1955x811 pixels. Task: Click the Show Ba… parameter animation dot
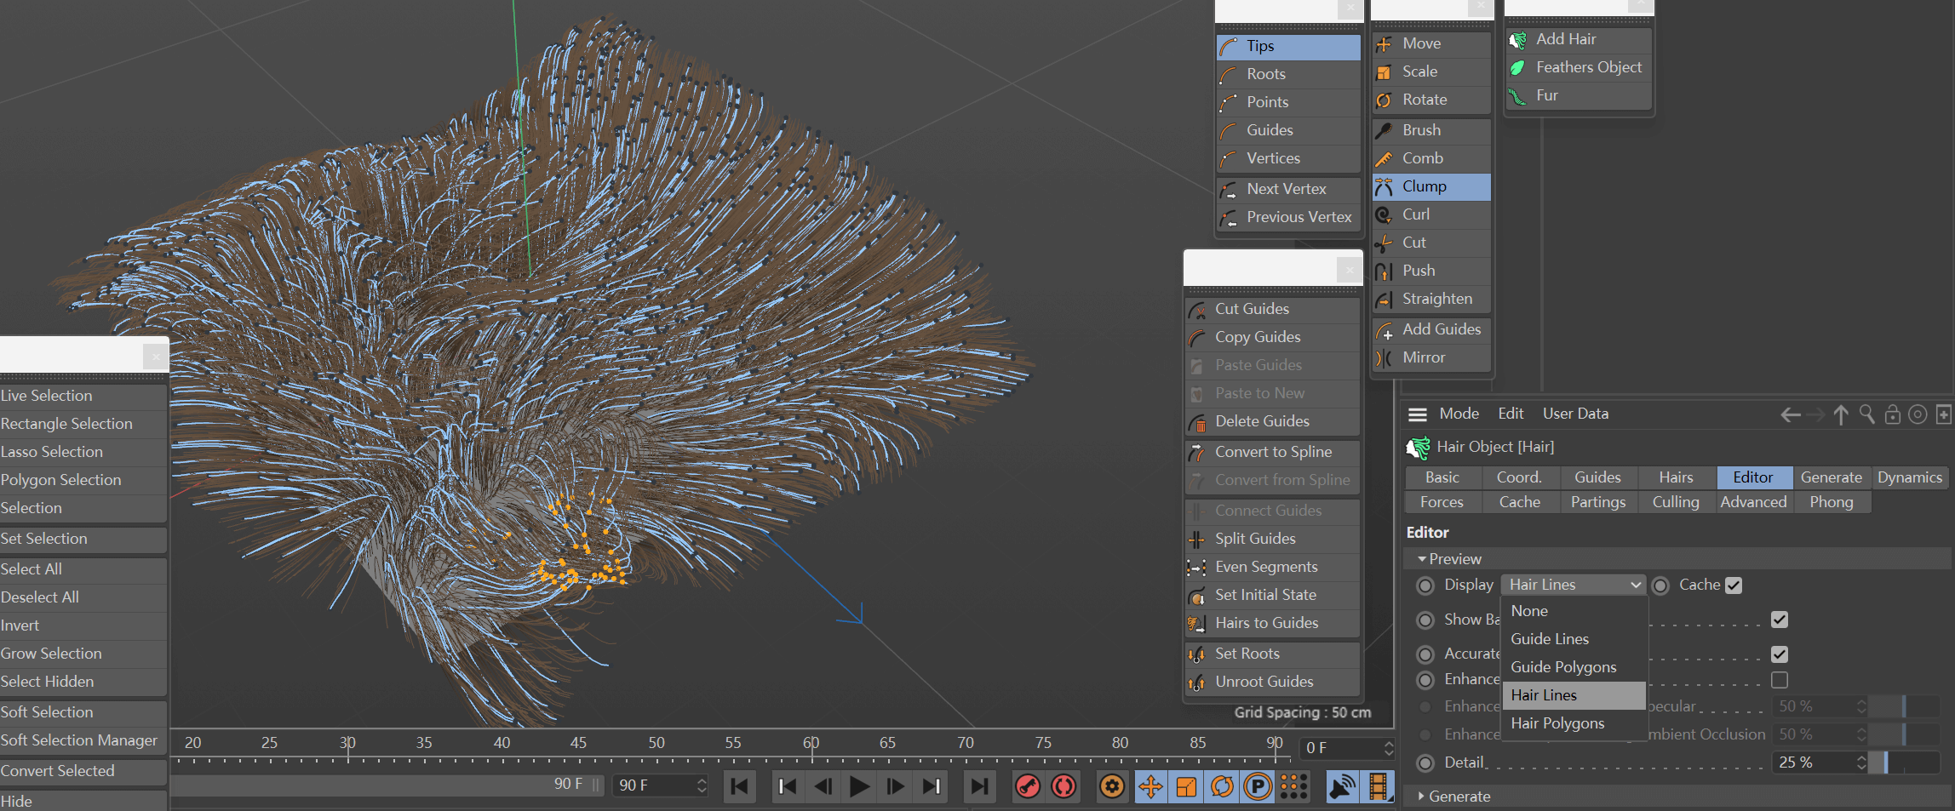pos(1425,620)
